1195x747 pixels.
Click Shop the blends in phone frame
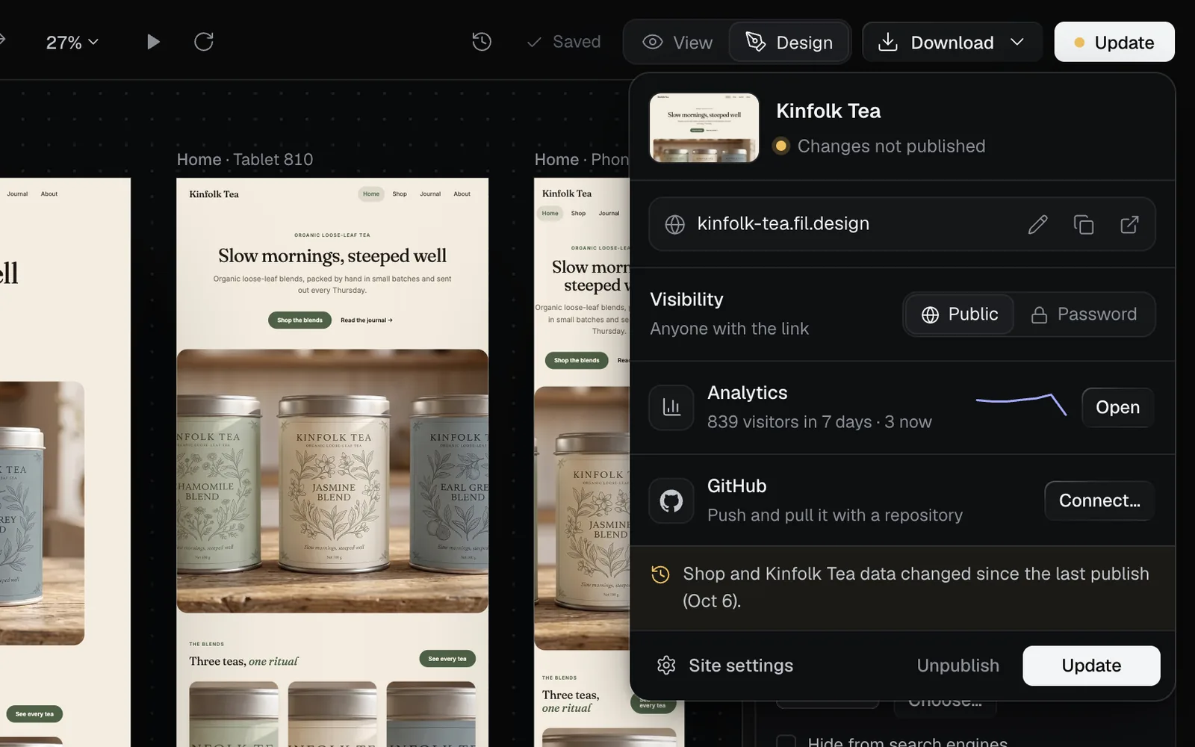[x=577, y=361]
